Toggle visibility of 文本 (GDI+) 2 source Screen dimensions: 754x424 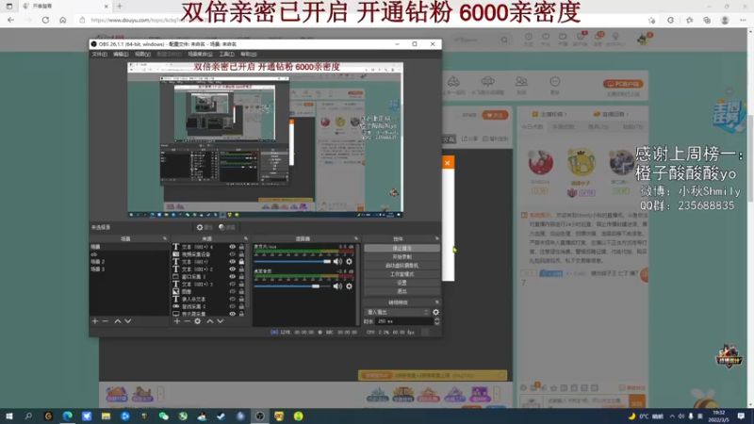point(232,269)
